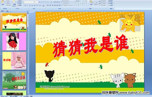Clear all formatting with eraser icon
The height and width of the screenshot is (97, 152).
(x=45, y=2)
